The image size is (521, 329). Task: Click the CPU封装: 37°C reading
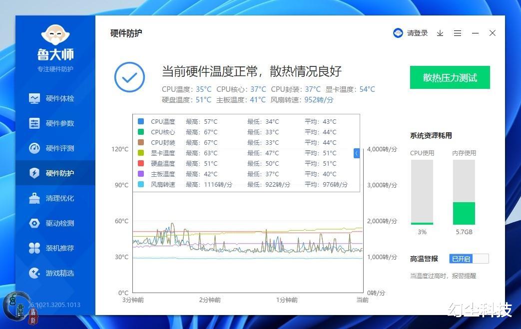pos(296,89)
